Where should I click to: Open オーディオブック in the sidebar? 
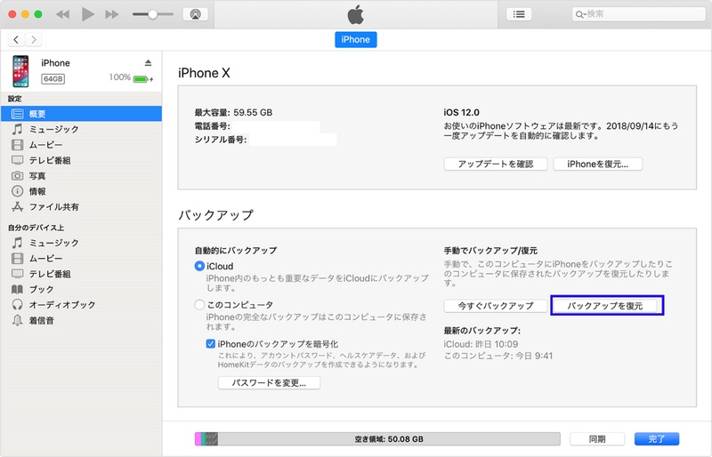81,304
